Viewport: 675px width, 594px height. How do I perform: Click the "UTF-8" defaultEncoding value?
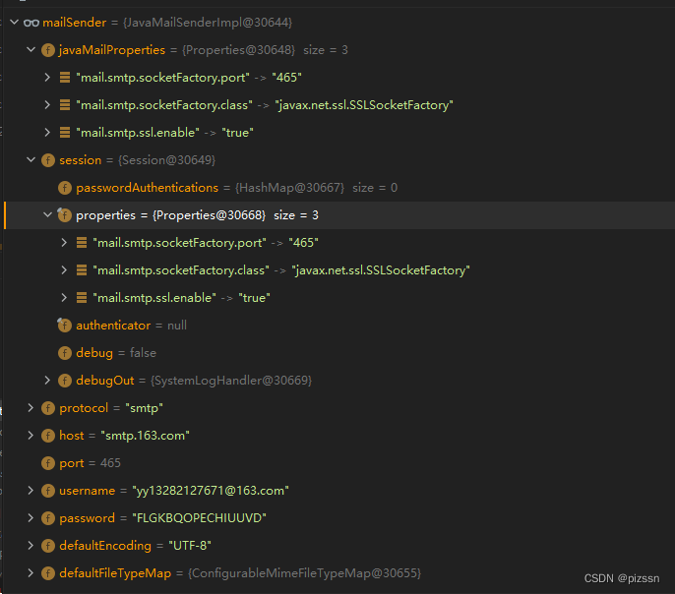coord(189,546)
